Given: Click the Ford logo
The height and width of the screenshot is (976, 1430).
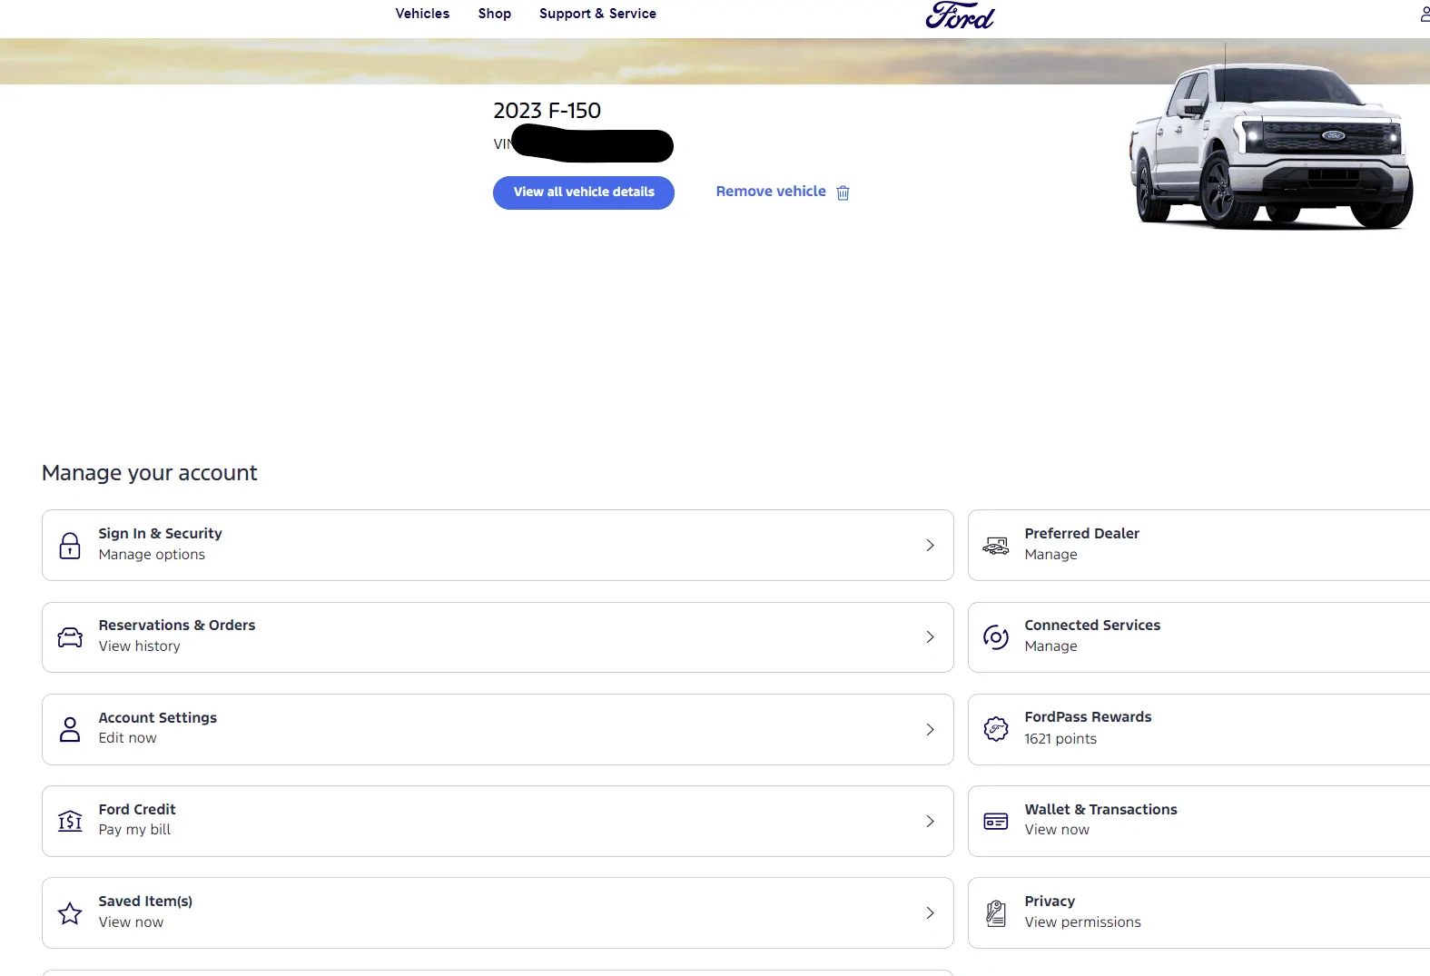Looking at the screenshot, I should (960, 15).
